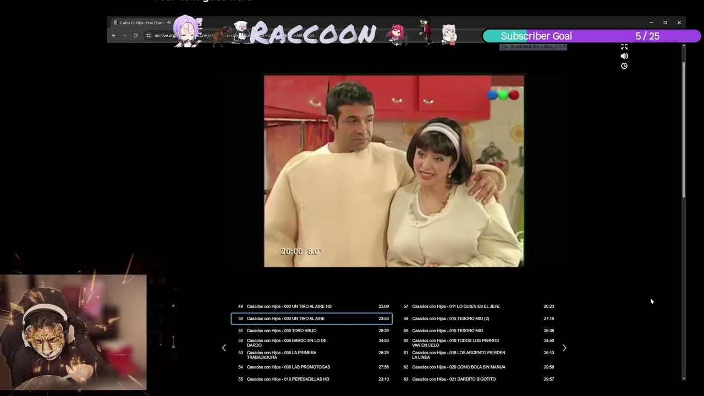Show next playlist page with right arrow
The width and height of the screenshot is (704, 396).
[x=564, y=348]
